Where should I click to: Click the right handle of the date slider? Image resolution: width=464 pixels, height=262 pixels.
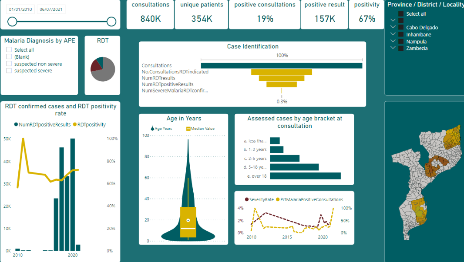point(111,20)
